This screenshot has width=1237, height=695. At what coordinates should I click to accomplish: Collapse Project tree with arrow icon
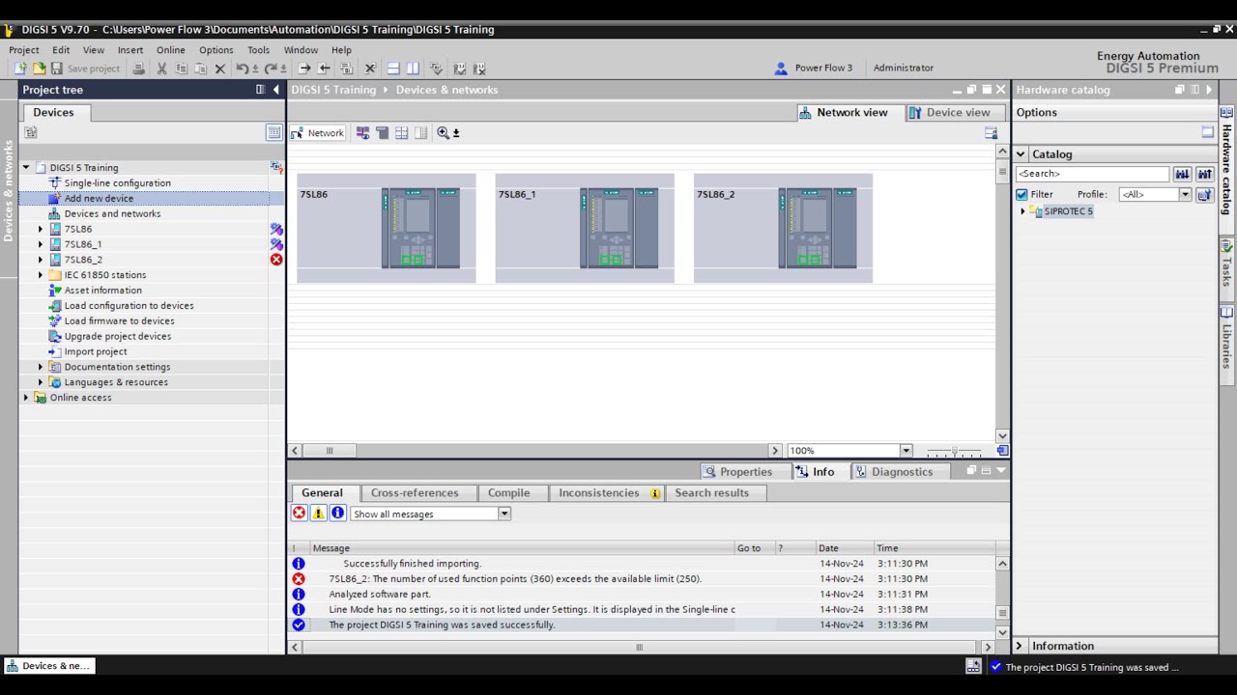pyautogui.click(x=276, y=90)
